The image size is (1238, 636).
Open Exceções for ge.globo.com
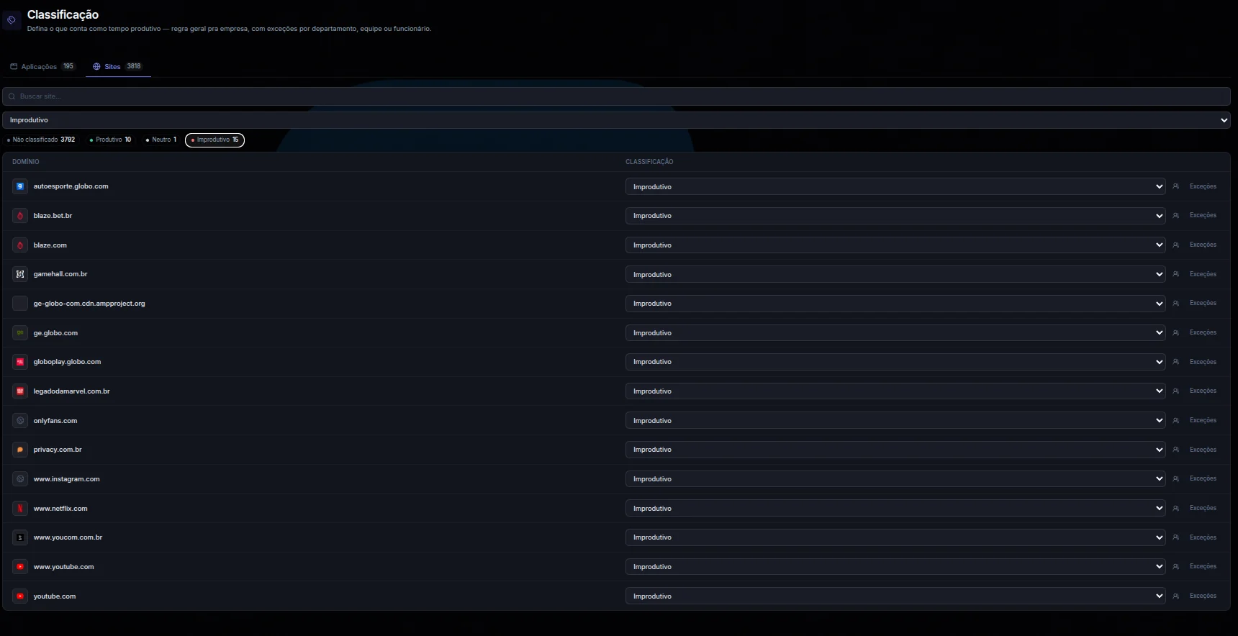1203,332
